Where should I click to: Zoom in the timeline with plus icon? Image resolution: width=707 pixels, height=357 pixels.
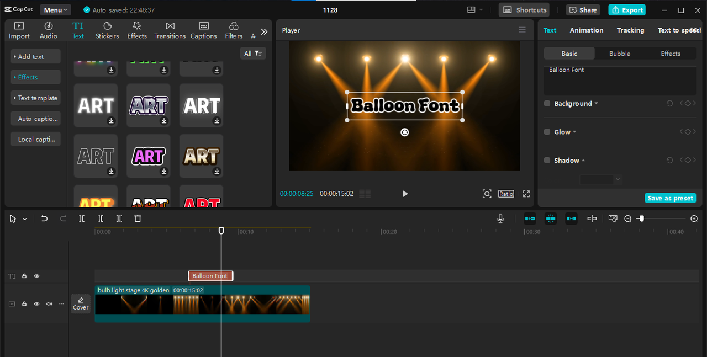(x=694, y=219)
